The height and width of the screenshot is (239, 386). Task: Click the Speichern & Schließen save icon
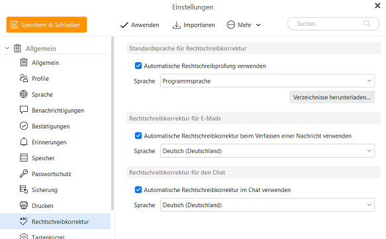[x=14, y=24]
